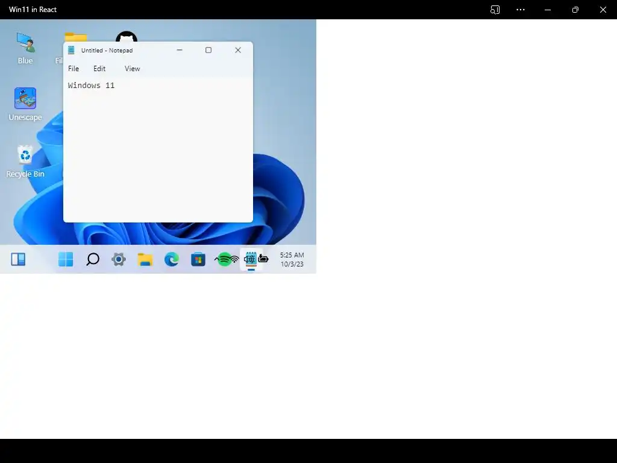Open the View menu in Notepad
The image size is (617, 463).
point(132,69)
